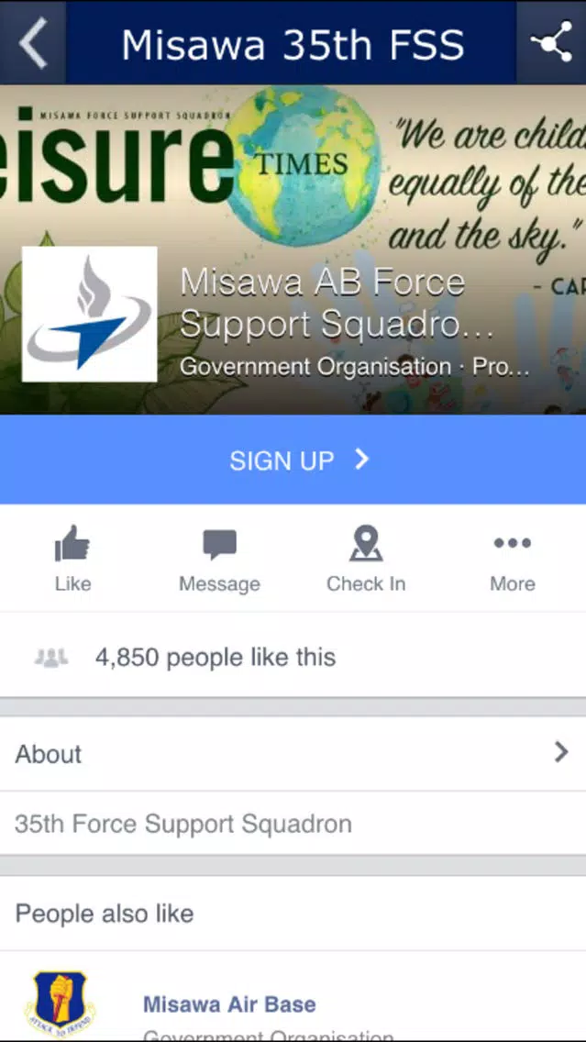Open the Misawa Air Base page link
The width and height of the screenshot is (586, 1042).
coord(230,1003)
